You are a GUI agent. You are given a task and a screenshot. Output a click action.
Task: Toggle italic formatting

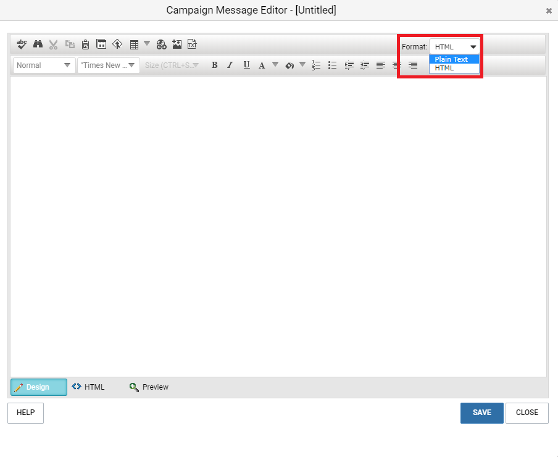[x=230, y=65]
